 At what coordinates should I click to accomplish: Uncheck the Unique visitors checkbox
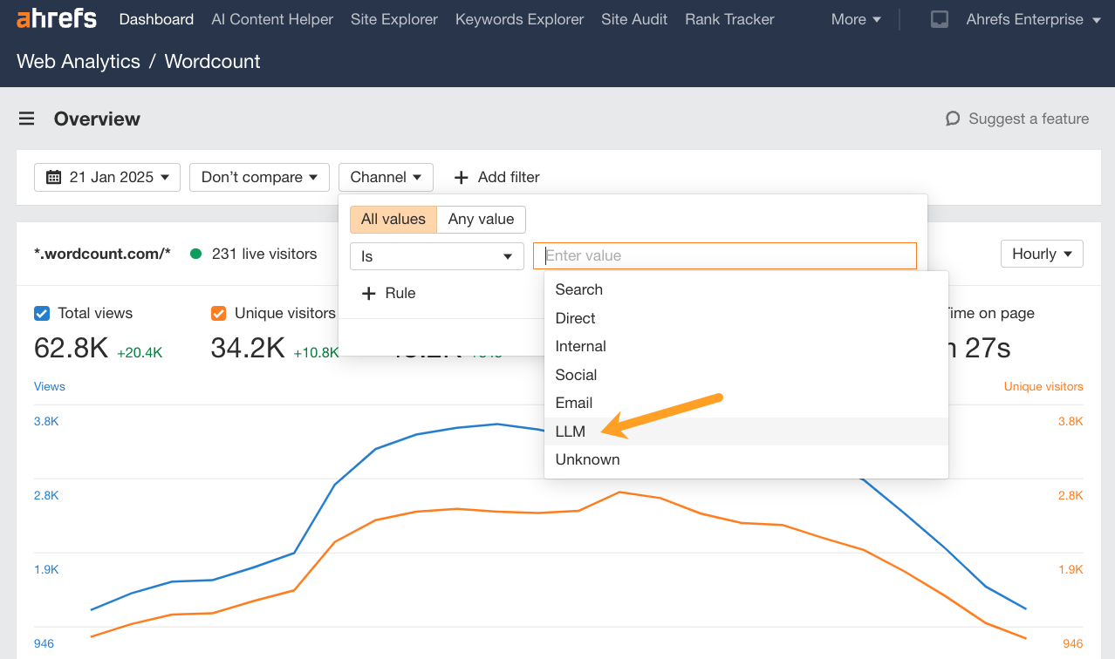pyautogui.click(x=217, y=313)
